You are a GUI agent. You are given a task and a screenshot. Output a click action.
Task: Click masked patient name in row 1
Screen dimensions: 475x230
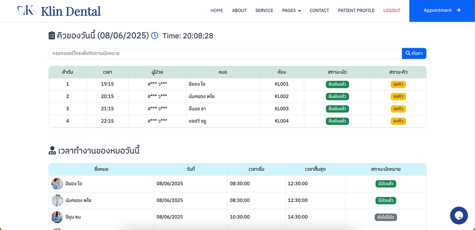click(157, 84)
